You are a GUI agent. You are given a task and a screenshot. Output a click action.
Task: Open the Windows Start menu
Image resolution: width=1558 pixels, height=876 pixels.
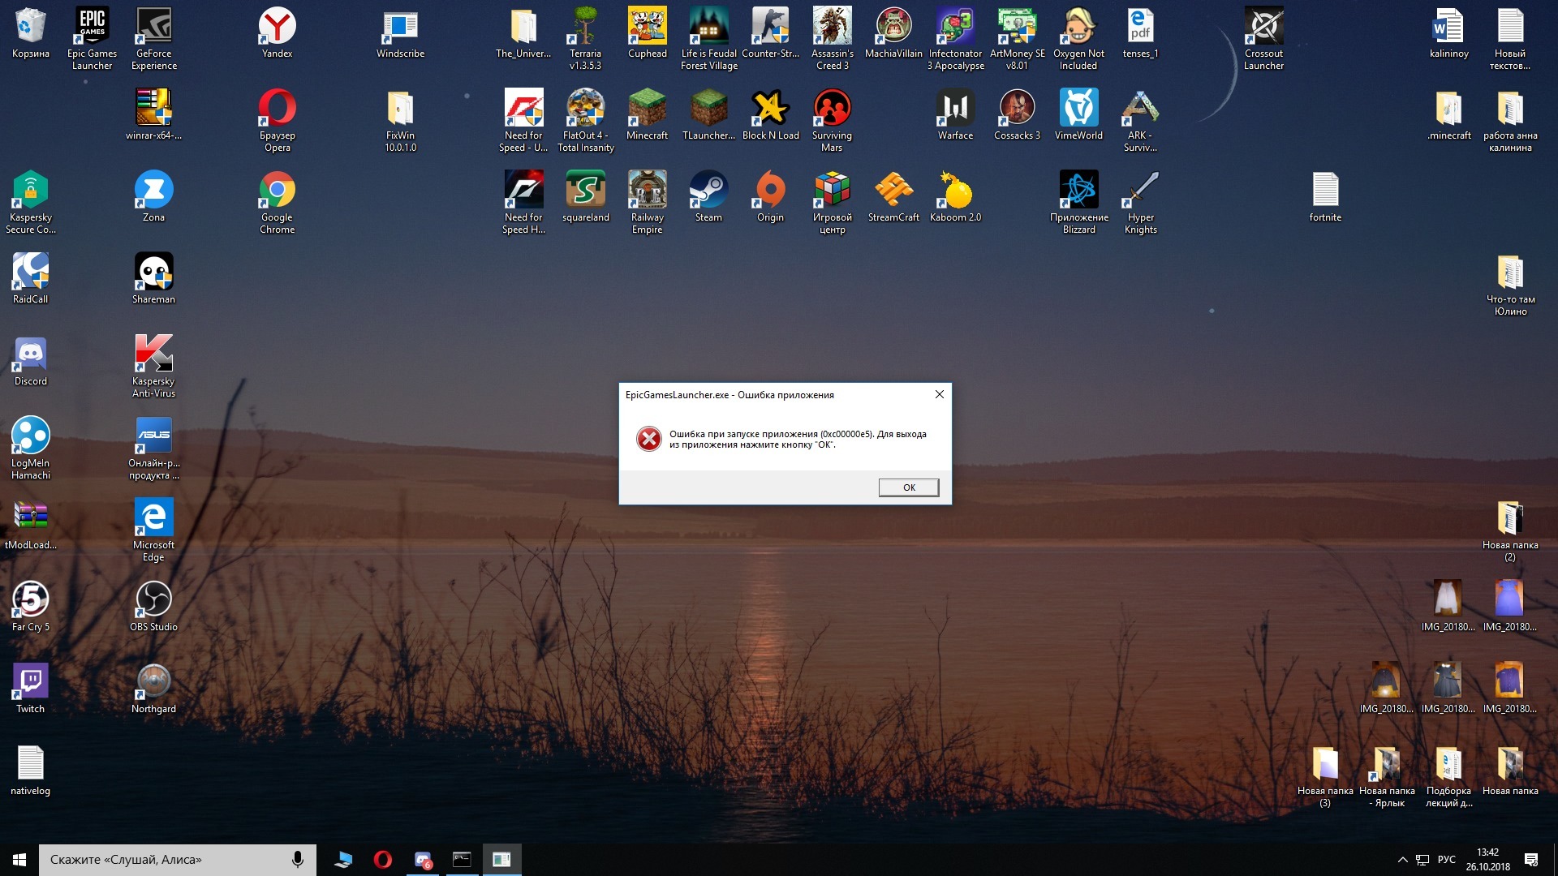pyautogui.click(x=19, y=860)
